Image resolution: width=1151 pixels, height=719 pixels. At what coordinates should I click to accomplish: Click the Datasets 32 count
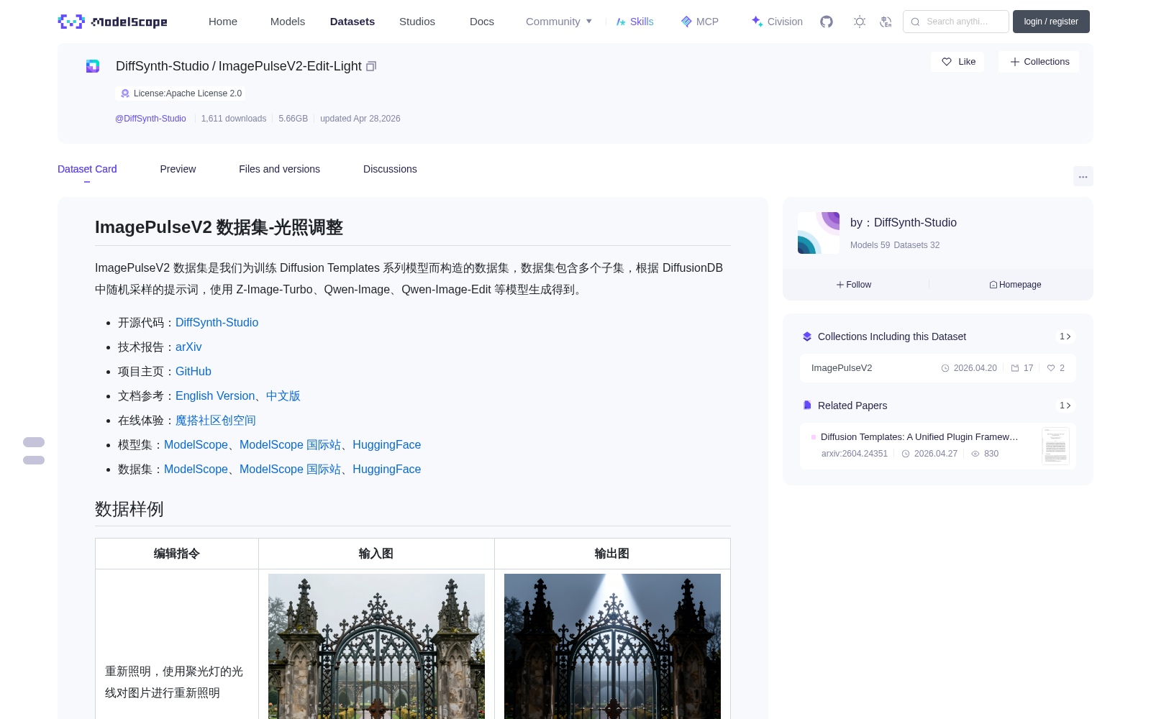(916, 245)
